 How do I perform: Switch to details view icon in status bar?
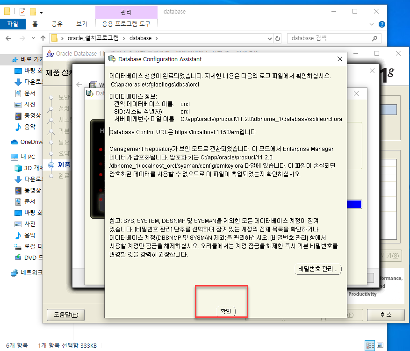[x=370, y=345]
